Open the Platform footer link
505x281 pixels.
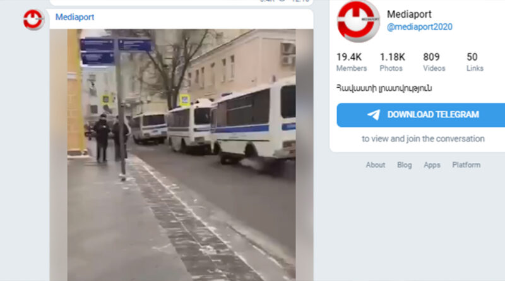pos(466,165)
